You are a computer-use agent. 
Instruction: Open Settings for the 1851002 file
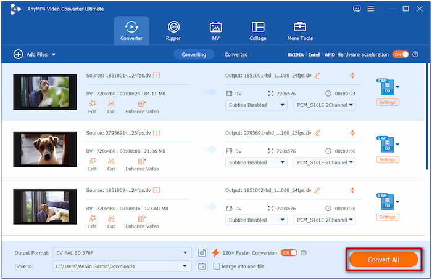tap(388, 217)
